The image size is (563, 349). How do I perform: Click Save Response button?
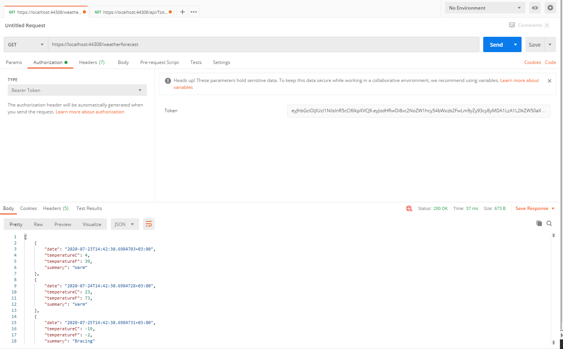[x=532, y=208]
